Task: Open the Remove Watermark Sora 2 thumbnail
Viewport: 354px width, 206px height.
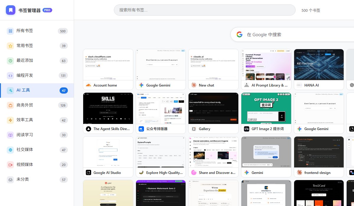Action: click(161, 193)
